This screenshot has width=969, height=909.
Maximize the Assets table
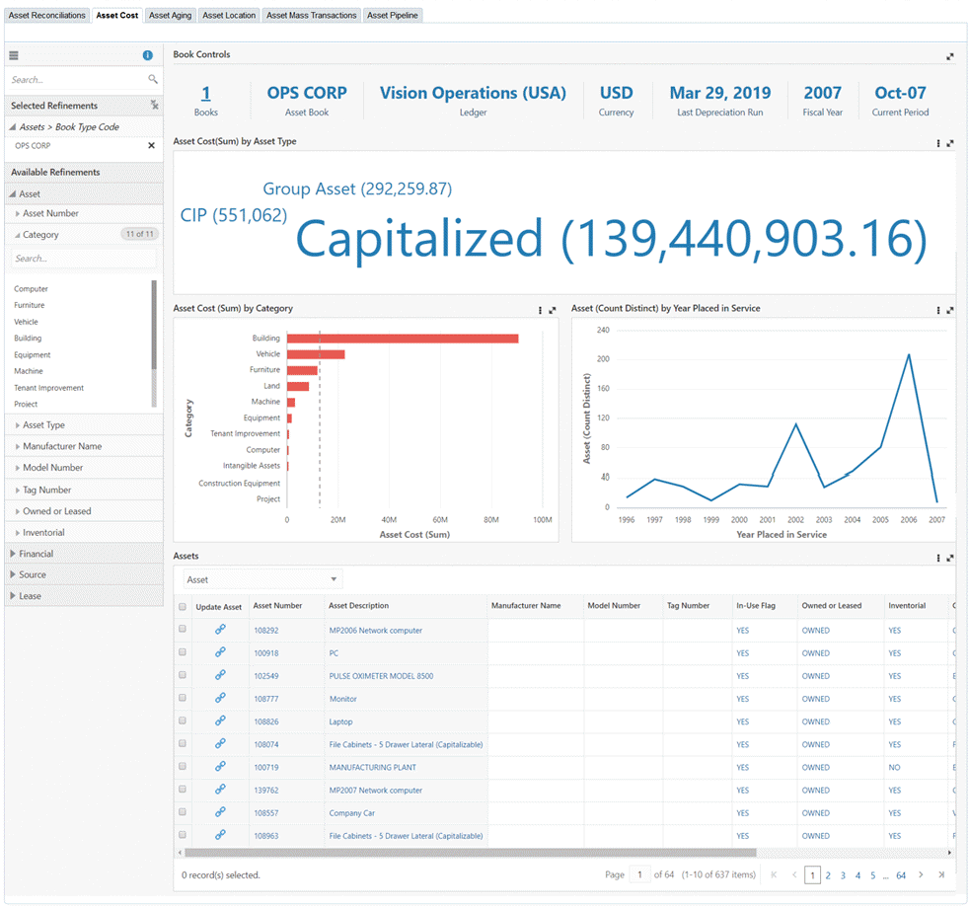point(950,558)
